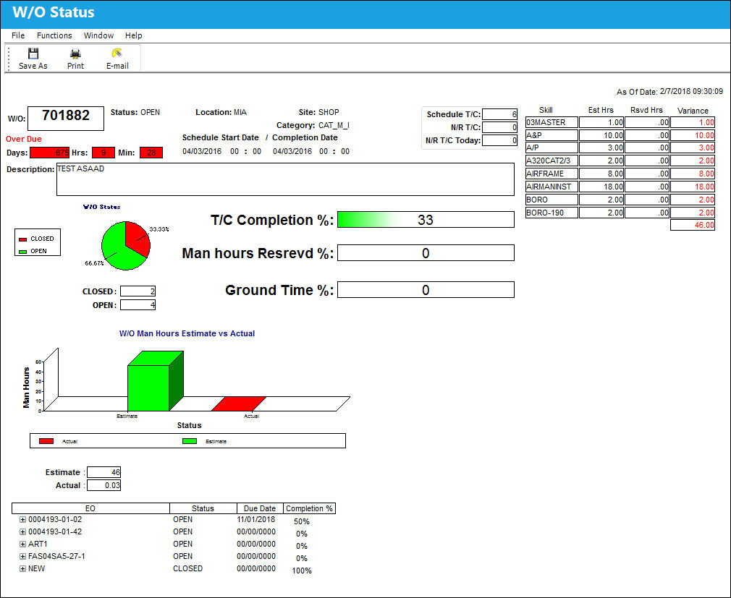Expand the FAS04SA5-27-1 EO row

click(22, 557)
